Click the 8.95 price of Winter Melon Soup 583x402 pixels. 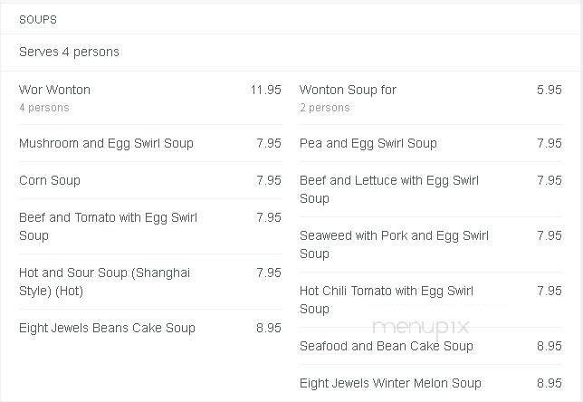pyautogui.click(x=549, y=383)
